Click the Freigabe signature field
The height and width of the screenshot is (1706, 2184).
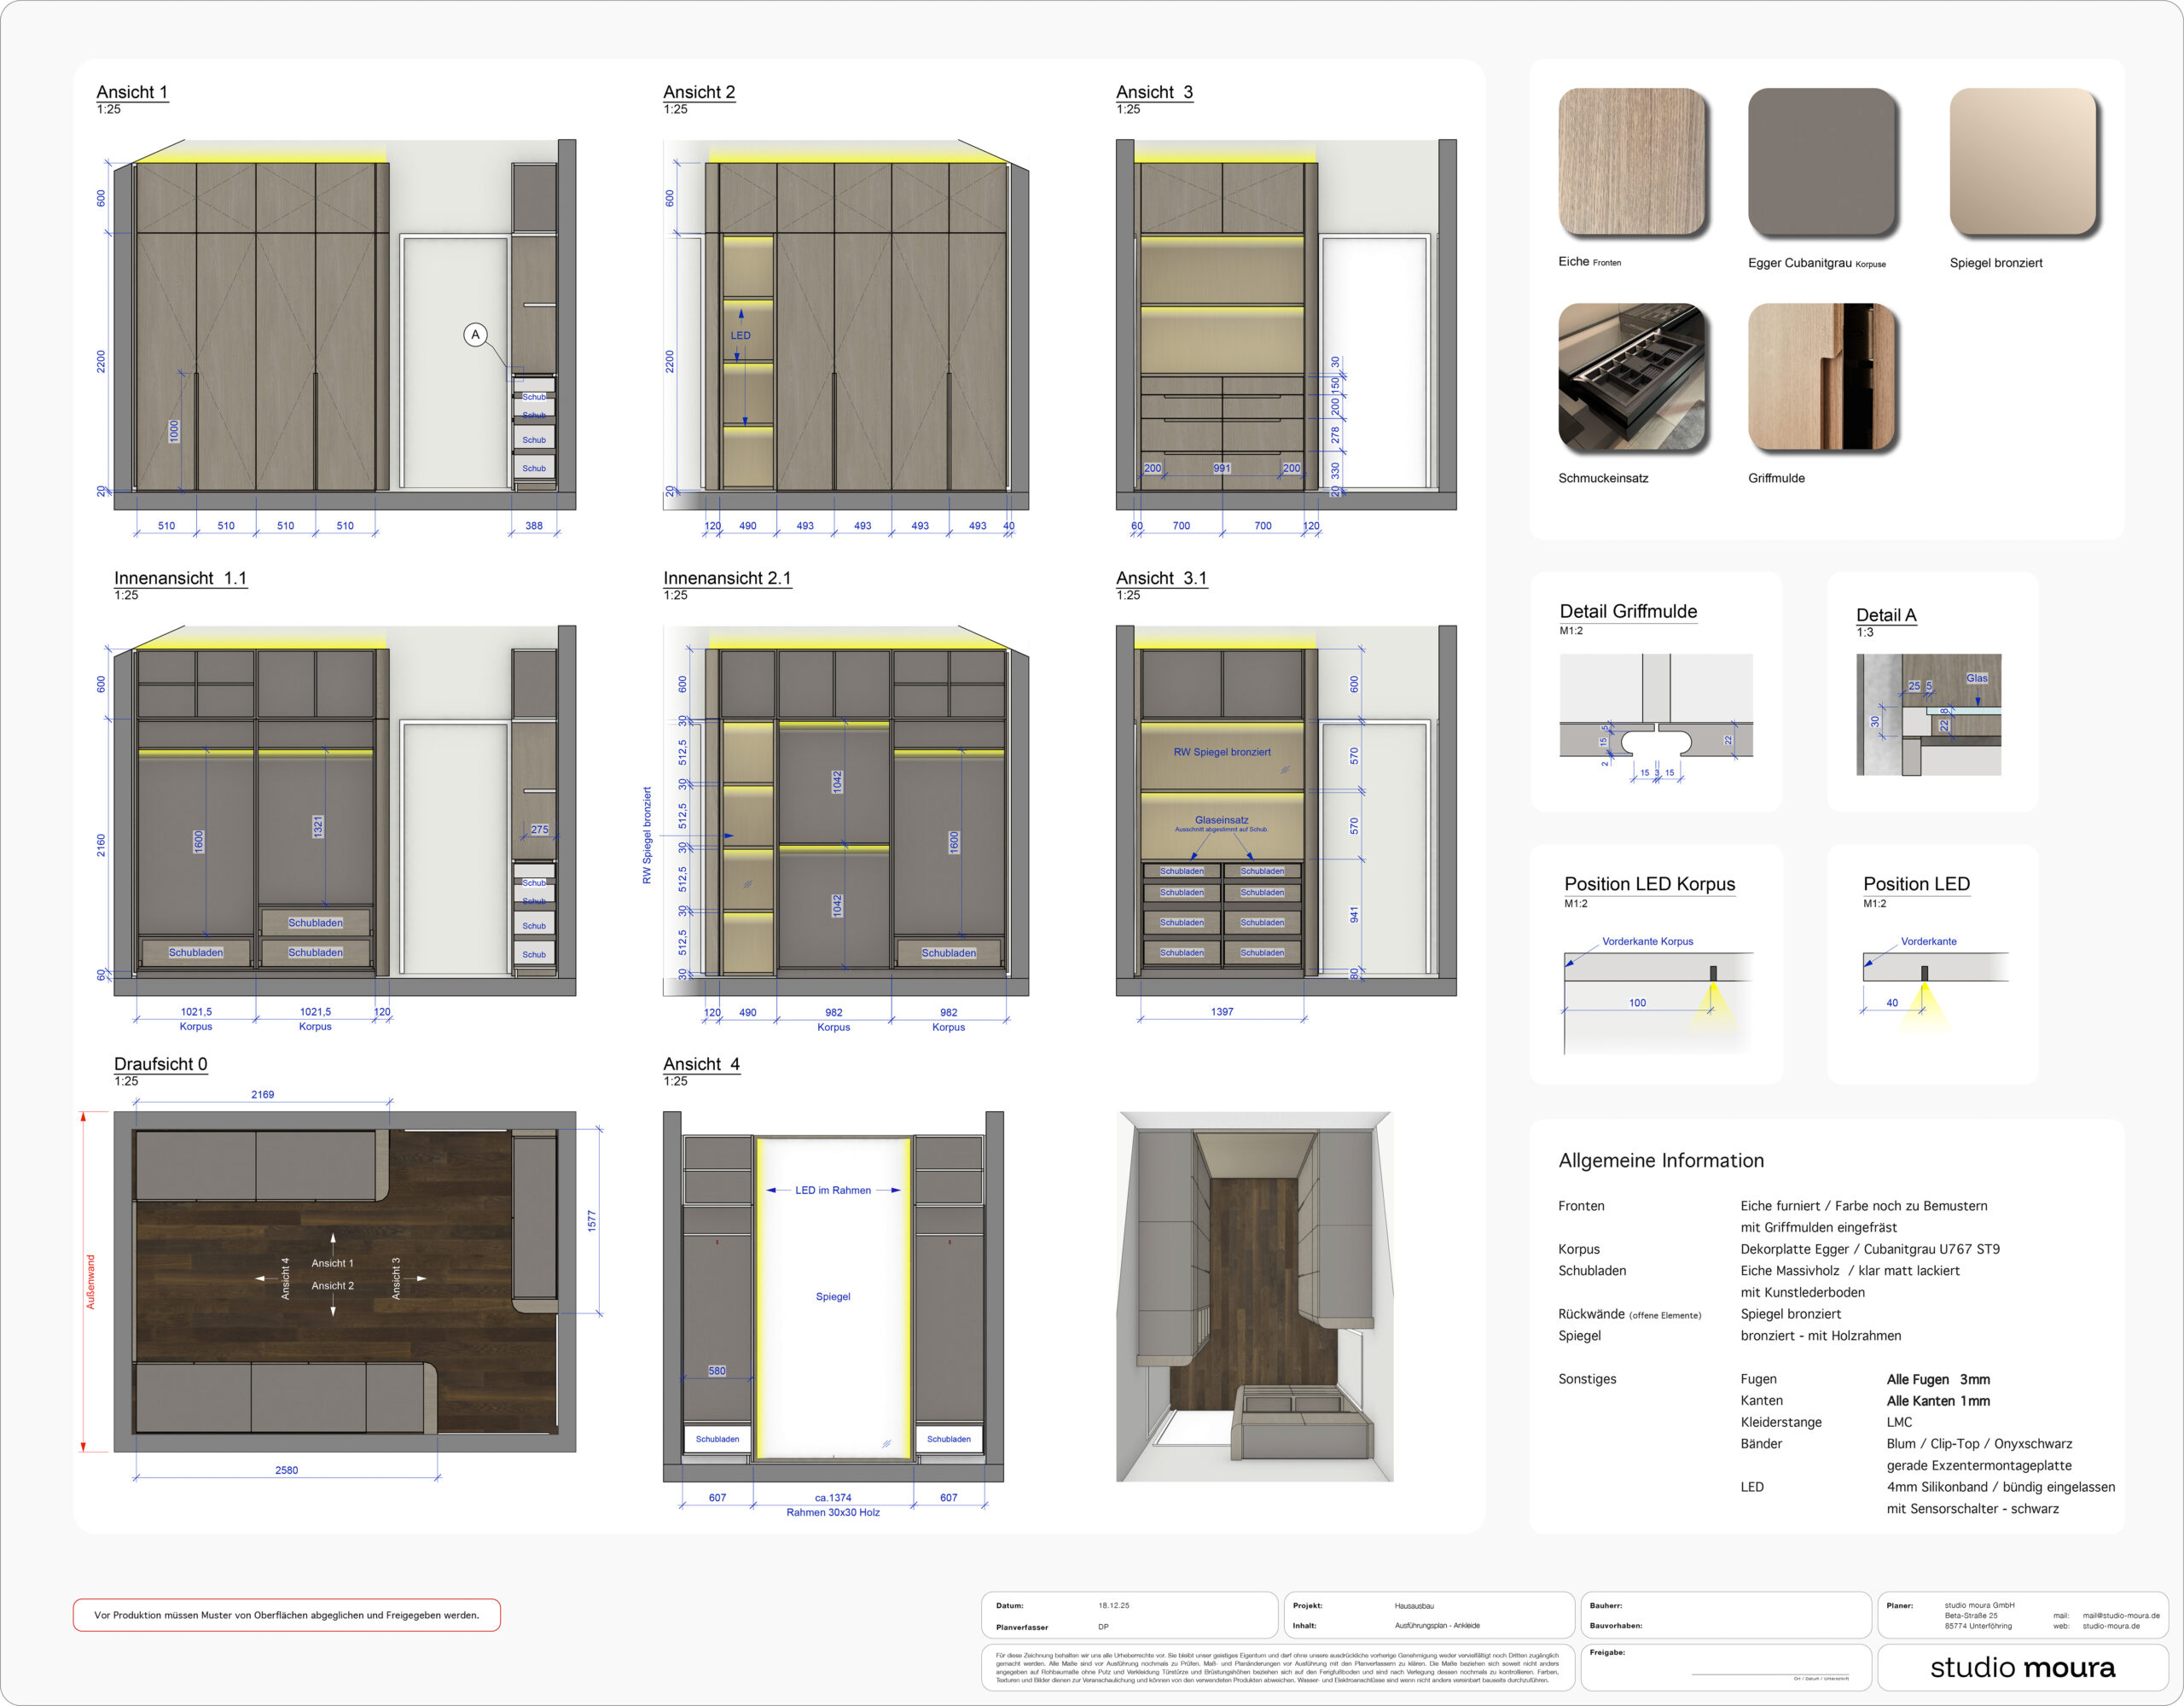(1726, 1668)
